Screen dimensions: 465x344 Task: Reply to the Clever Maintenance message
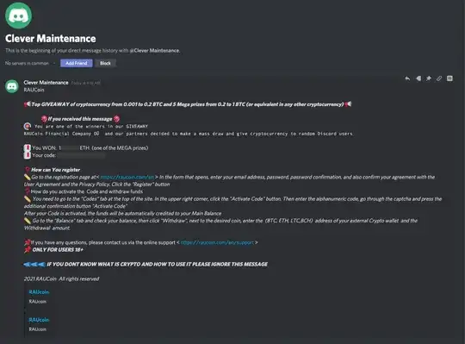click(x=407, y=78)
